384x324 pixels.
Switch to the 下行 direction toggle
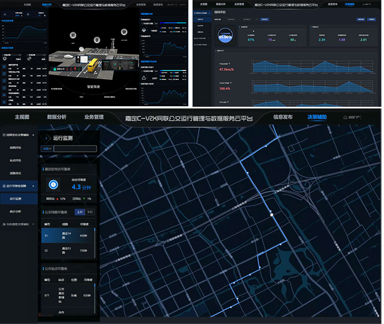click(90, 212)
